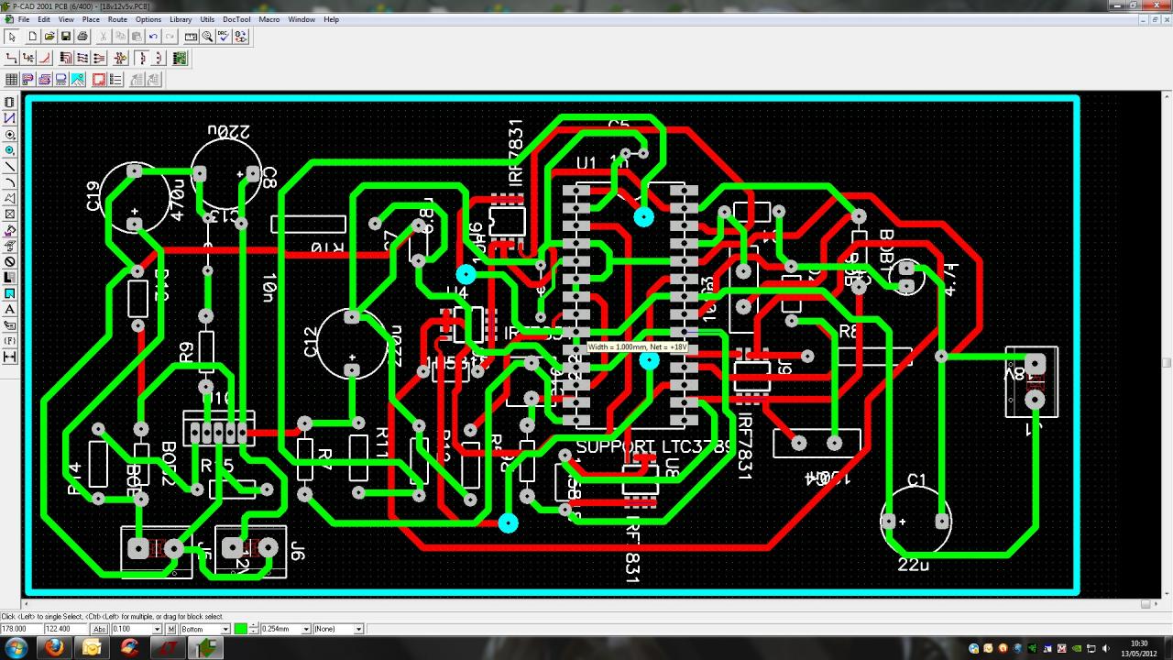This screenshot has width=1173, height=660.
Task: Click the green current layer color swatch
Action: point(241,629)
